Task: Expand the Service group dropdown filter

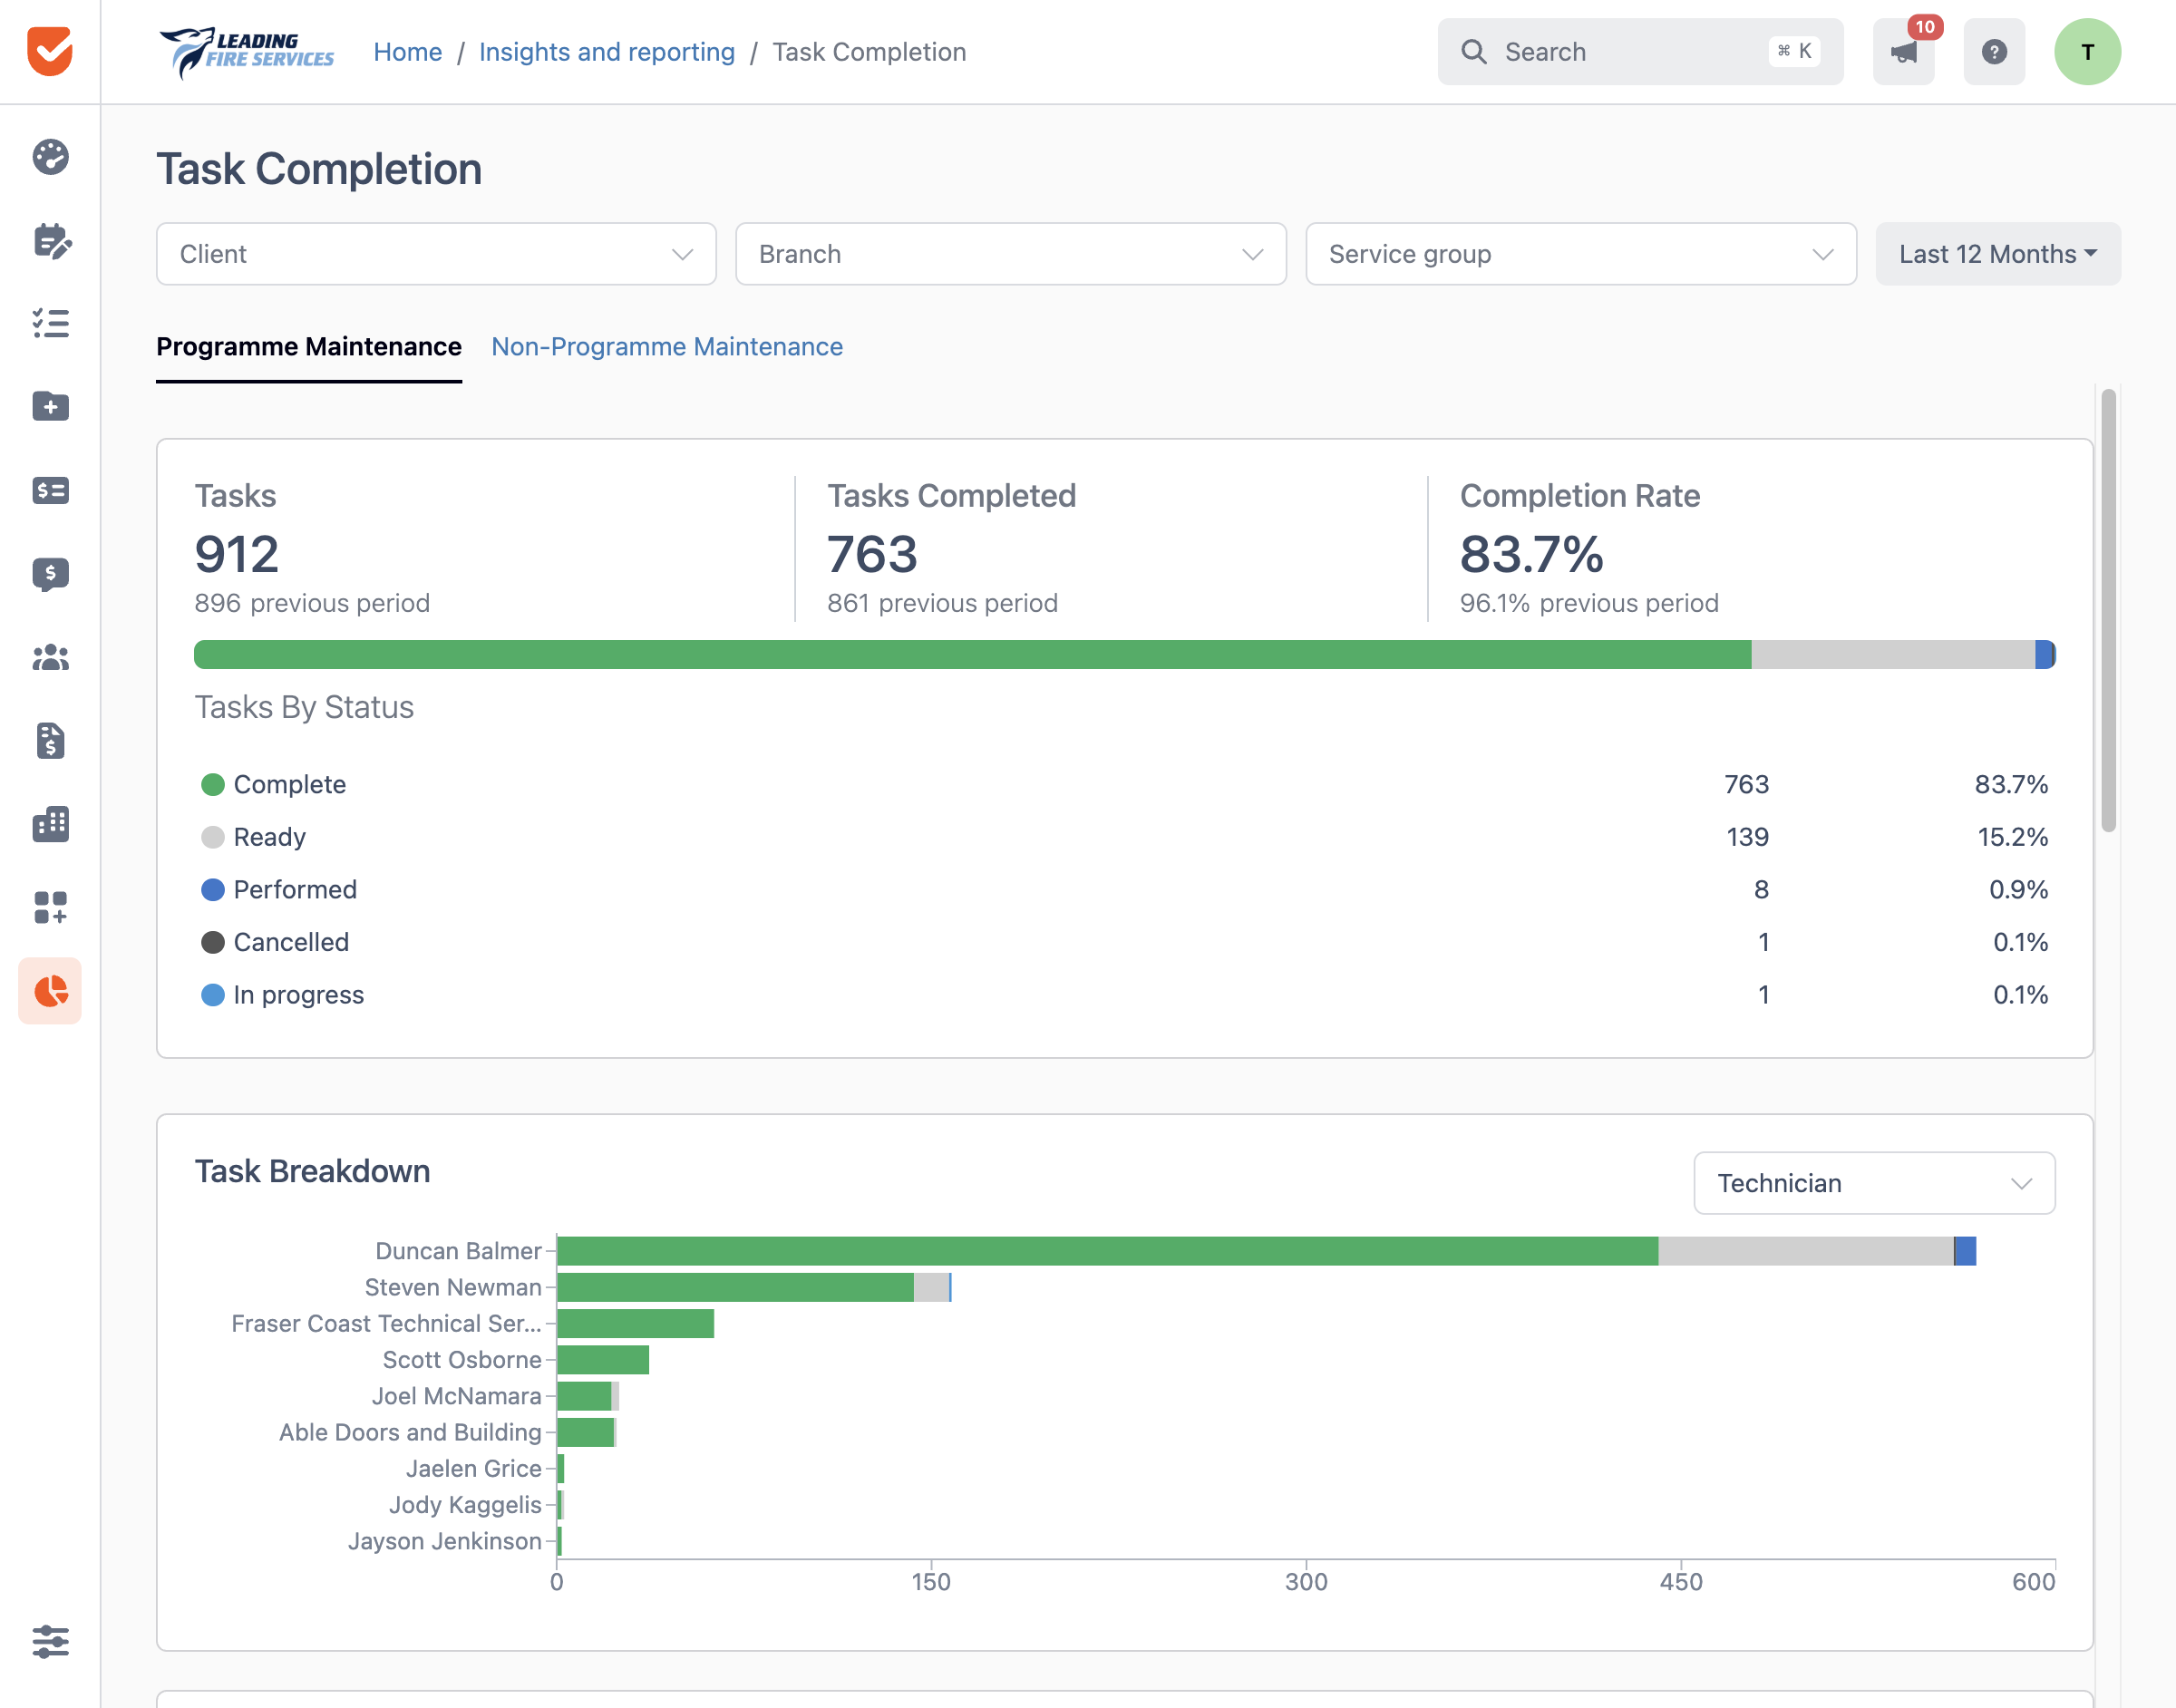Action: click(x=1580, y=254)
